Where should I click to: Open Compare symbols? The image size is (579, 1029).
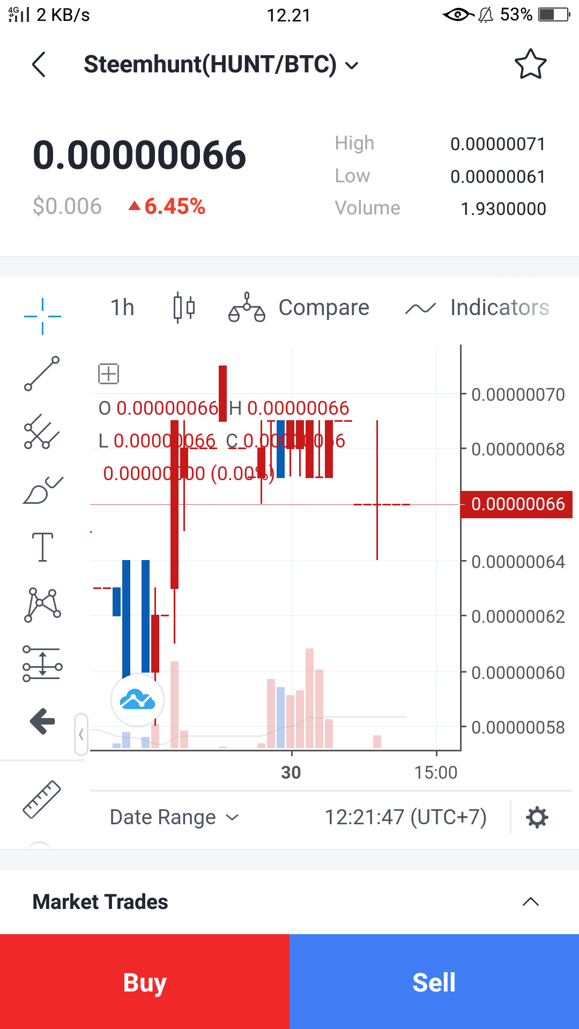[299, 308]
